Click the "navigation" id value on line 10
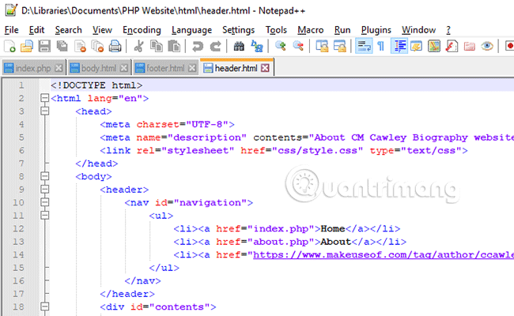Viewport: 514px width, 316px height. (x=210, y=203)
